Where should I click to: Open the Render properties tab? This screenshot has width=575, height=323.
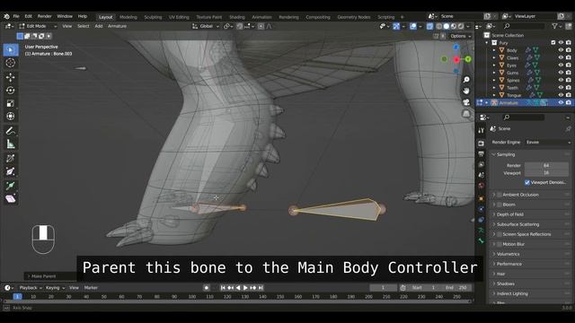[x=482, y=144]
